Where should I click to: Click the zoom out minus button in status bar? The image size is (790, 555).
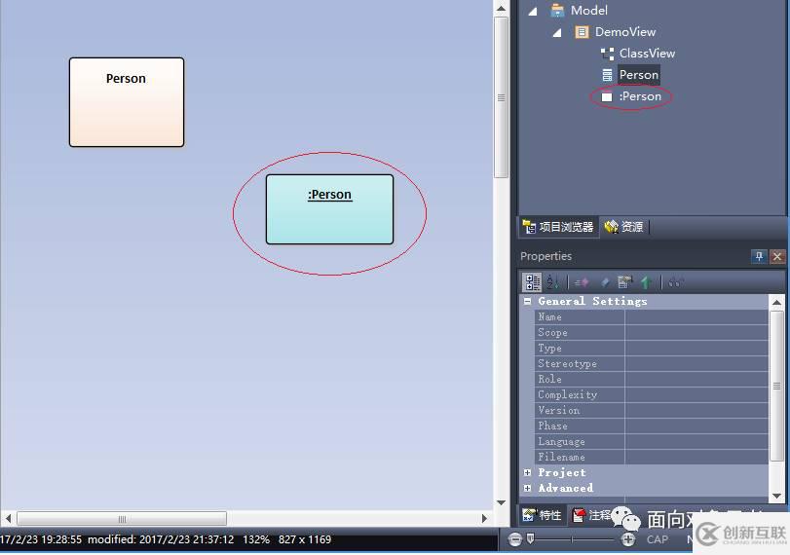[x=515, y=539]
